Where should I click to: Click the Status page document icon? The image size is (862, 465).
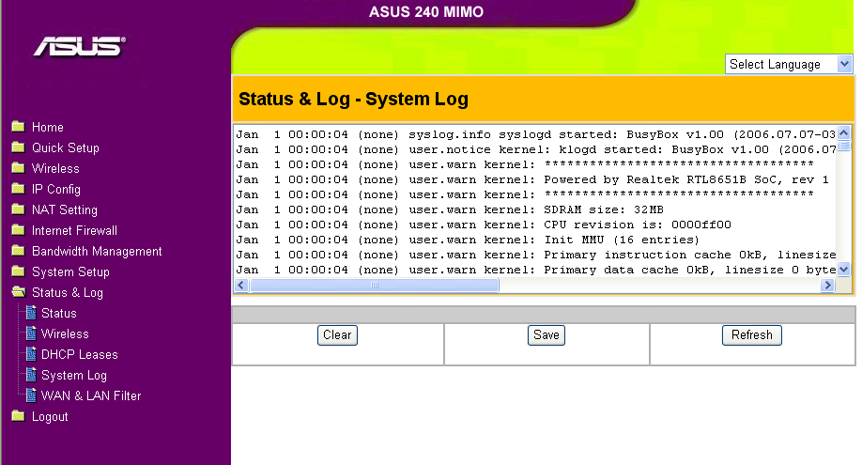click(31, 313)
